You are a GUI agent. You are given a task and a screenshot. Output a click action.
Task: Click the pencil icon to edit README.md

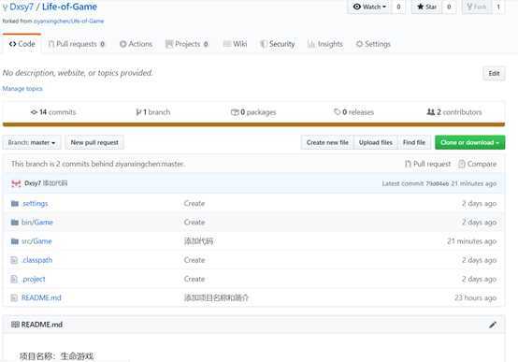tap(493, 325)
